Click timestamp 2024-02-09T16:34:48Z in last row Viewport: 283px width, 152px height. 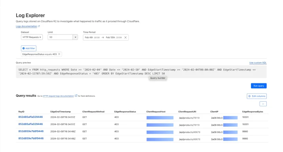click(x=63, y=139)
